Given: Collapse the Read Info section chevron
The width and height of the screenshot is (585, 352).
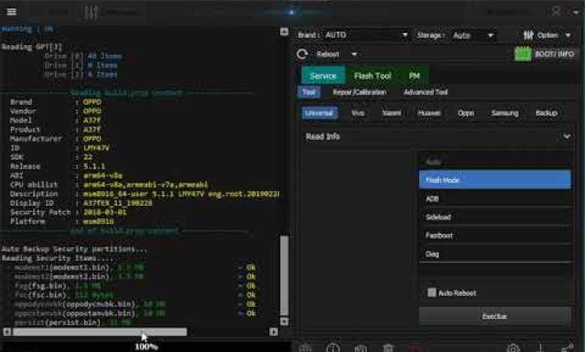Looking at the screenshot, I should pos(567,136).
